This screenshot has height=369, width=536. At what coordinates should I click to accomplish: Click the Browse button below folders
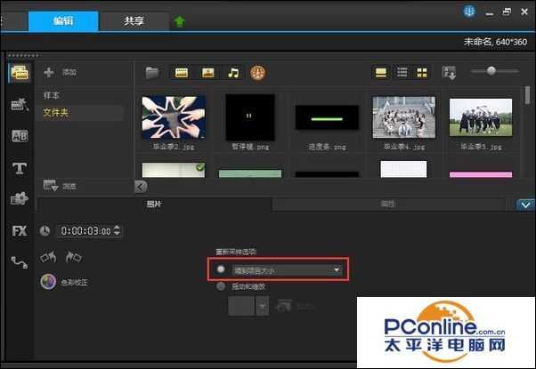point(60,186)
